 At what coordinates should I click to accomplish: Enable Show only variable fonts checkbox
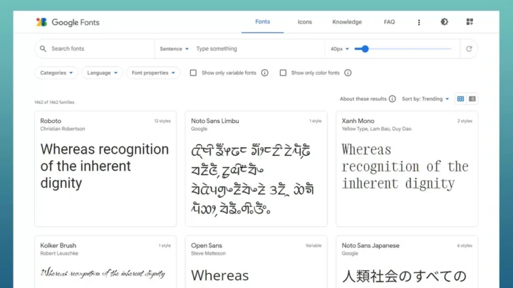pyautogui.click(x=193, y=73)
